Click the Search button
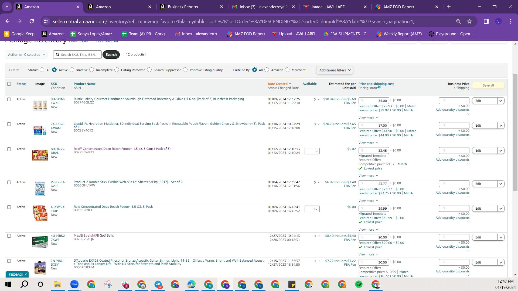This screenshot has height=291, width=518. click(111, 55)
